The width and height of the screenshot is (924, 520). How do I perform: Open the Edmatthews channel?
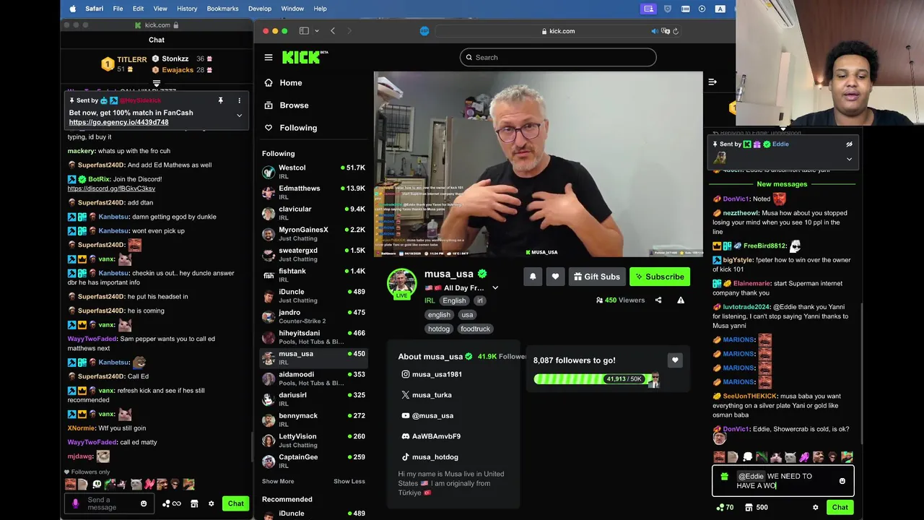coord(313,192)
